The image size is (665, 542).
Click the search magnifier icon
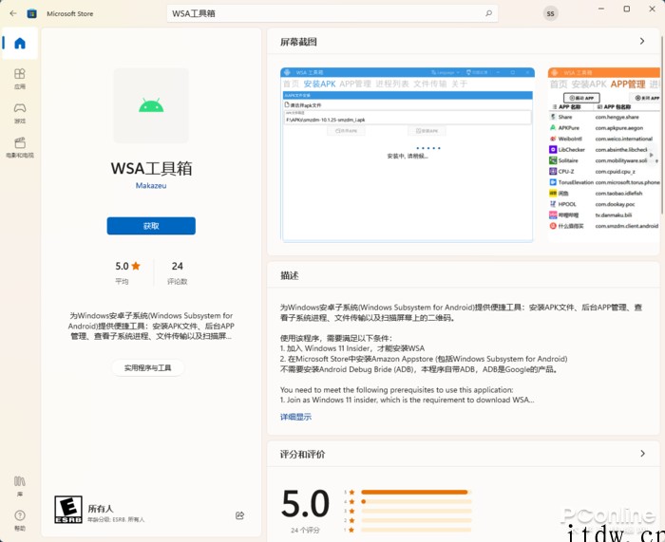pos(488,13)
